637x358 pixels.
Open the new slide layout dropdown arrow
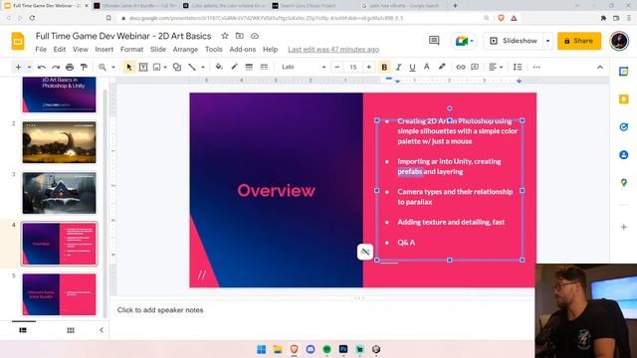tap(29, 67)
